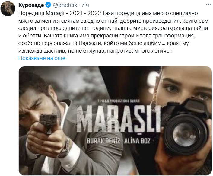The height and width of the screenshot is (176, 213).
Task: Click the blue verified badge
Action: [48, 5]
